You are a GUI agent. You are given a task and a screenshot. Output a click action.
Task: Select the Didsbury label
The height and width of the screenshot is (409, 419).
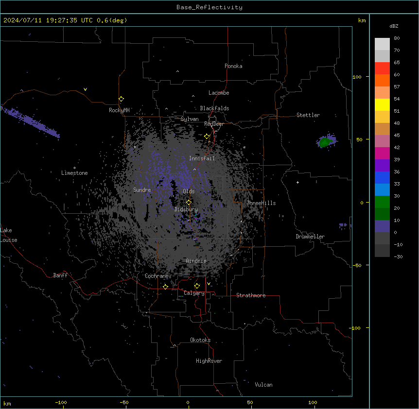(186, 209)
